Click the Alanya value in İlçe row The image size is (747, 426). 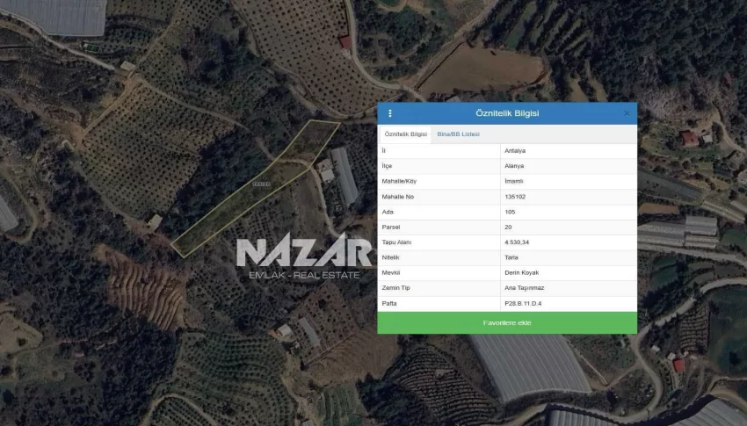[x=514, y=165]
